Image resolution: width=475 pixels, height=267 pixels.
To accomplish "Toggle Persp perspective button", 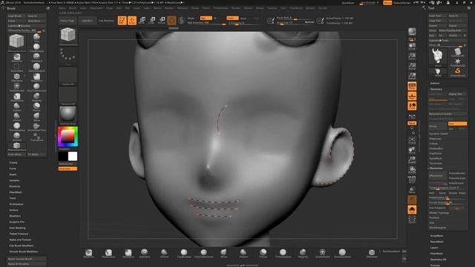I will click(x=412, y=86).
